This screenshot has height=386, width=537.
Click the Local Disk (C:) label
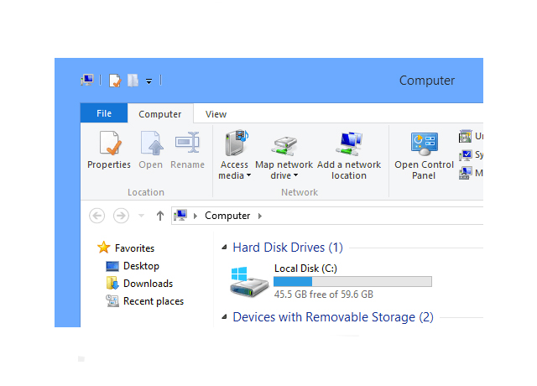[305, 269]
